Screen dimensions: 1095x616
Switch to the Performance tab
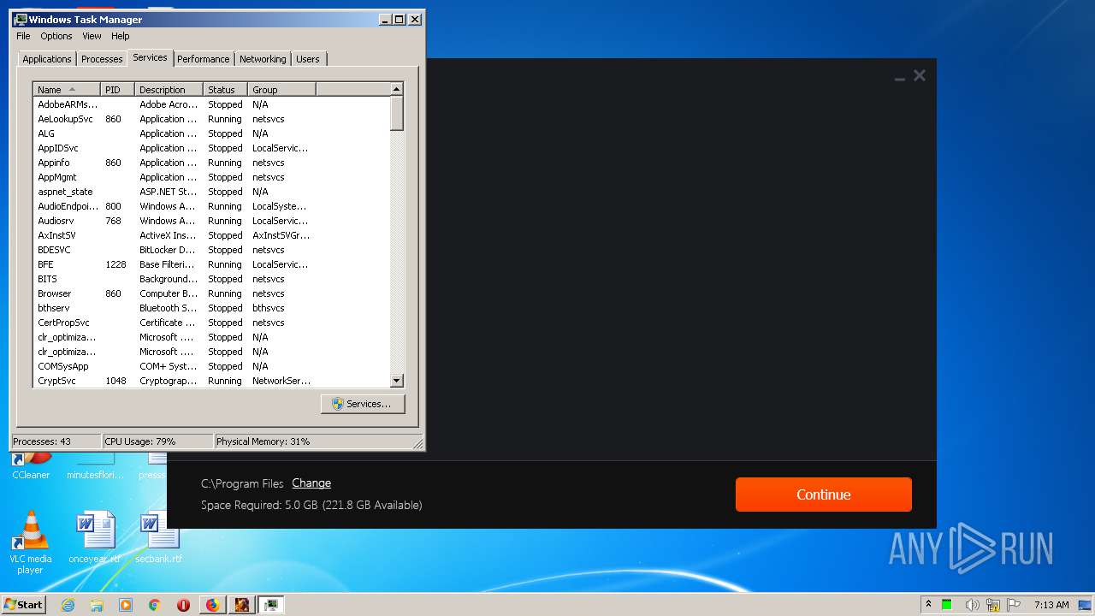tap(204, 59)
